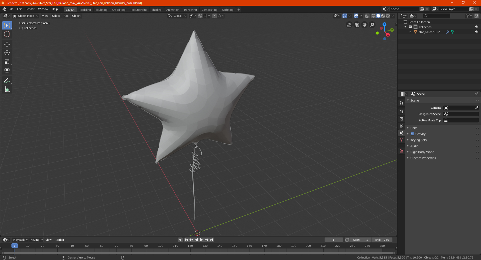
Task: Open Render properties tab
Action: pyautogui.click(x=402, y=111)
